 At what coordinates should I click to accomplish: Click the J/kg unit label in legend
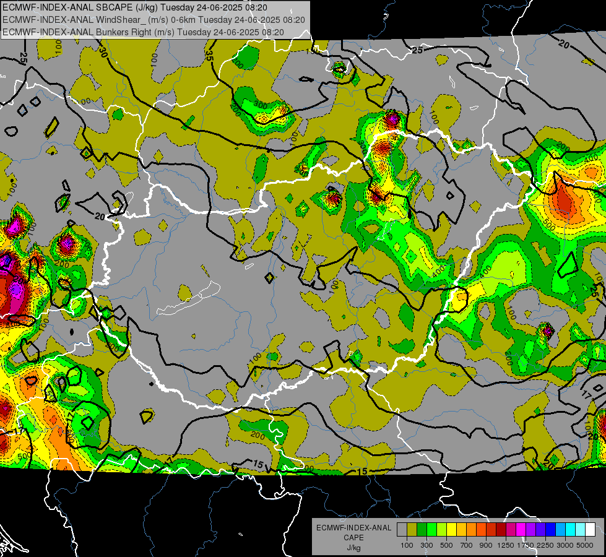(353, 548)
